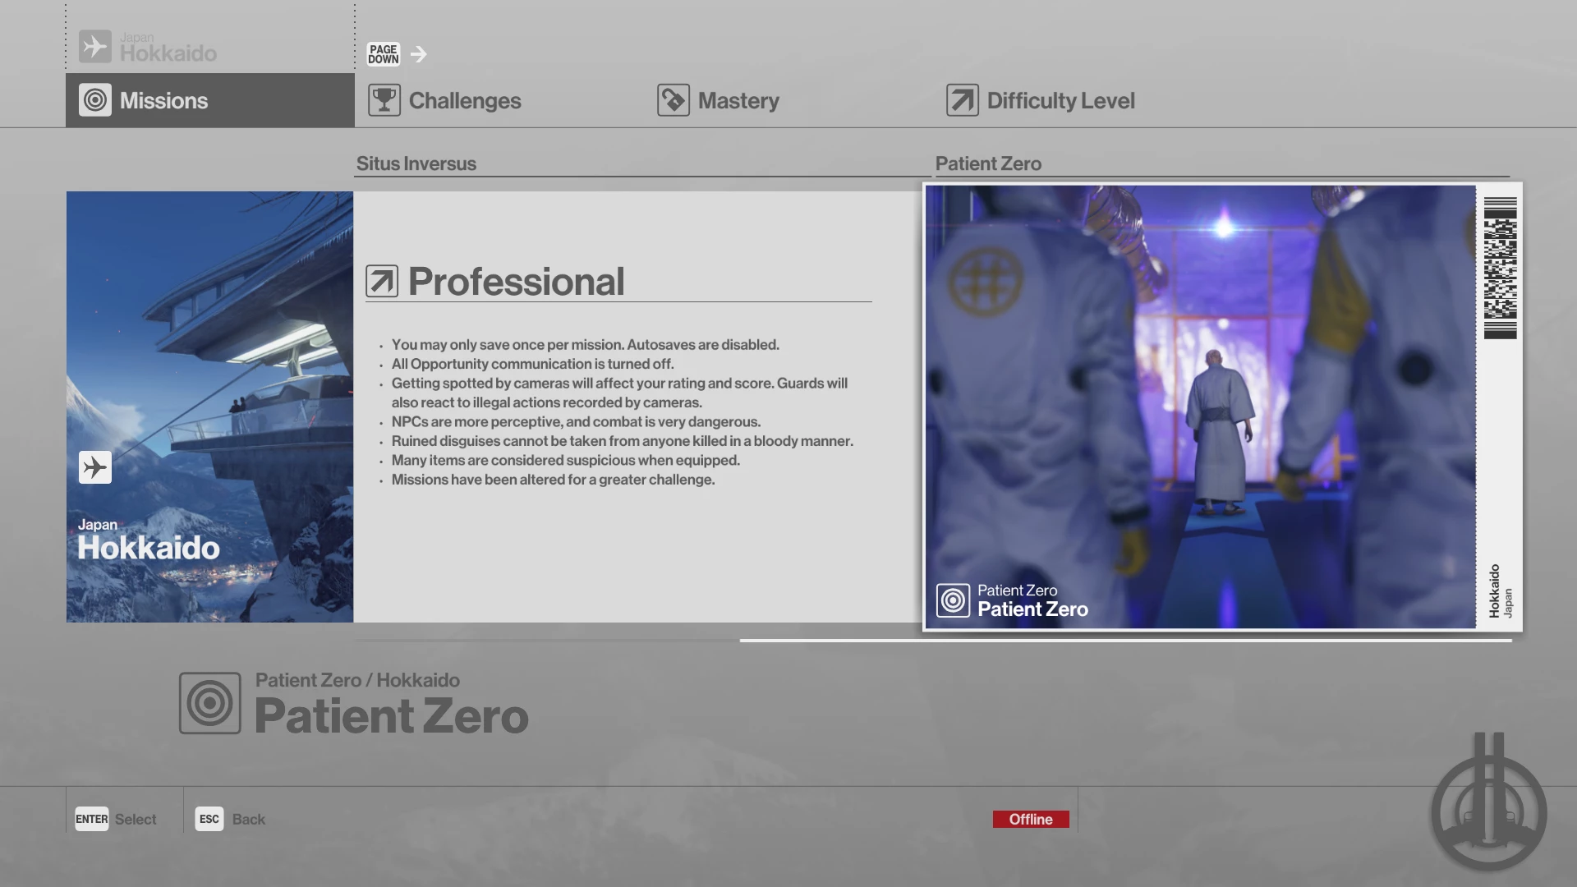
Task: Click the Esc Back button
Action: [x=230, y=819]
